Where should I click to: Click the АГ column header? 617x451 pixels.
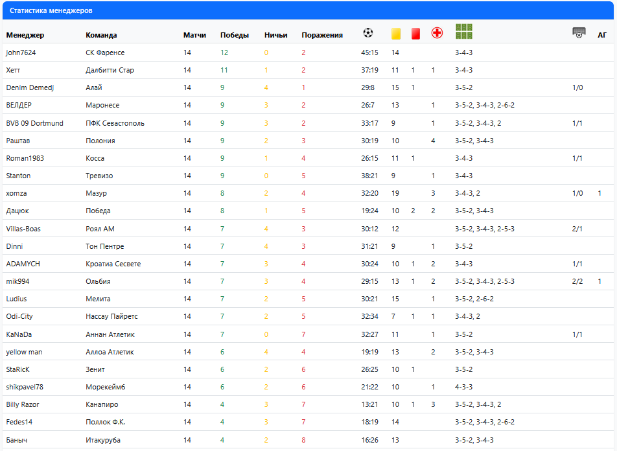tap(602, 35)
